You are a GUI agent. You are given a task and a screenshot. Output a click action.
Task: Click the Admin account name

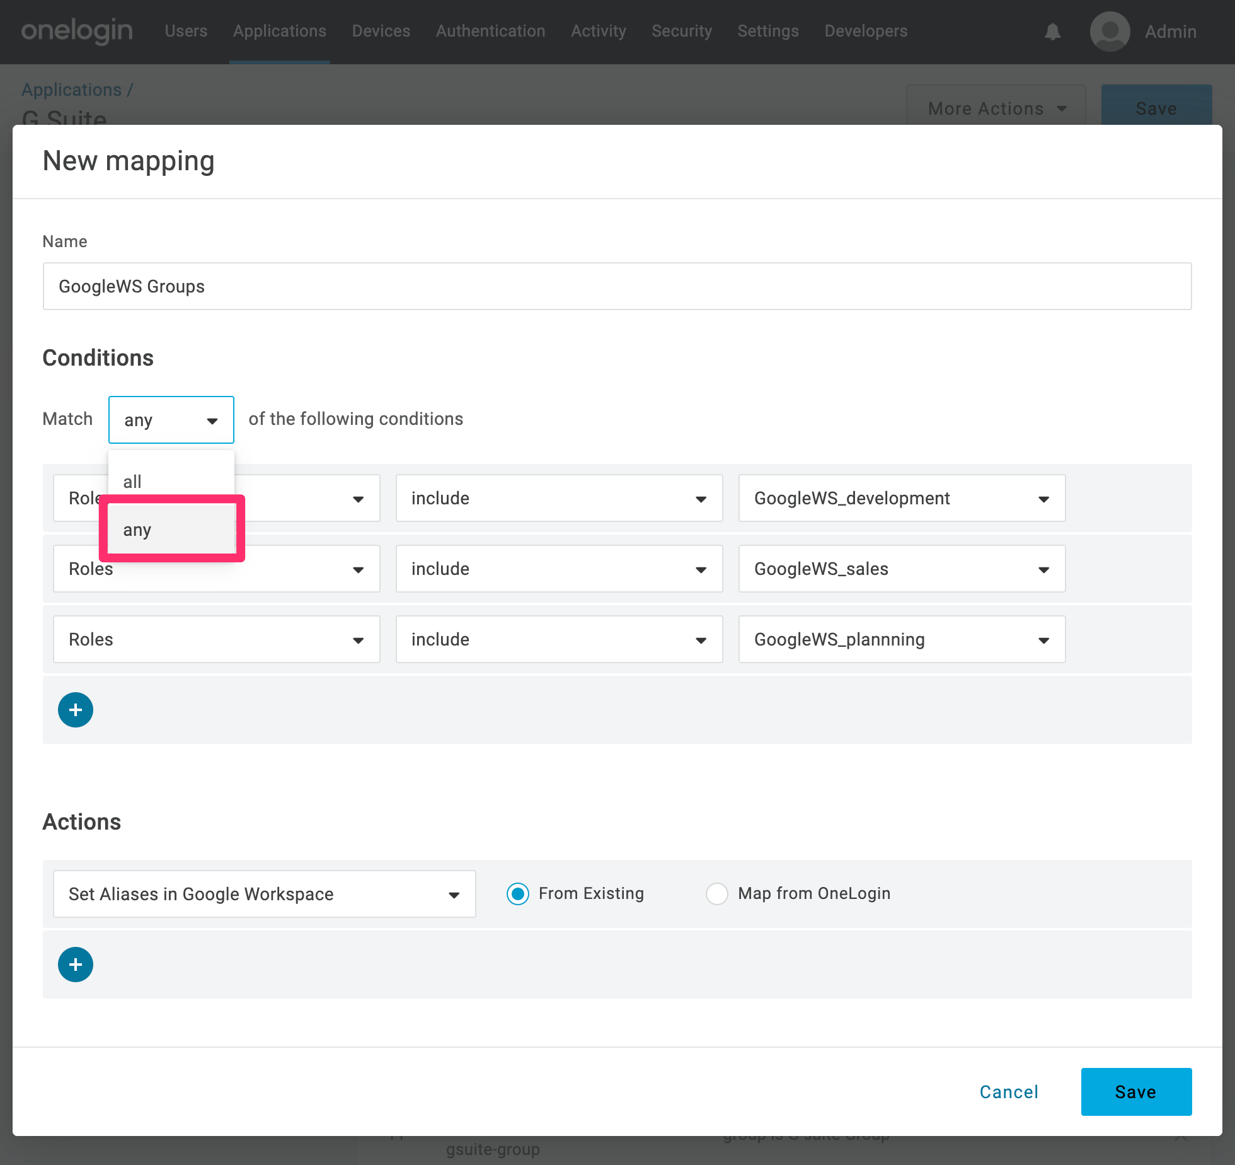click(x=1170, y=32)
